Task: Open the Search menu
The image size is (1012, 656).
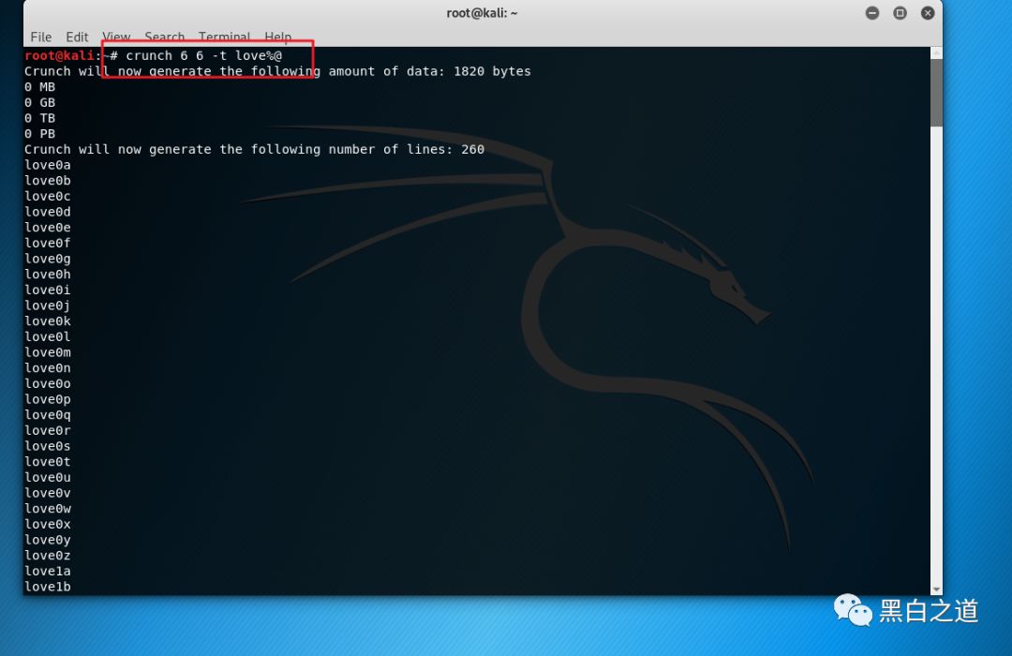Action: click(x=165, y=37)
